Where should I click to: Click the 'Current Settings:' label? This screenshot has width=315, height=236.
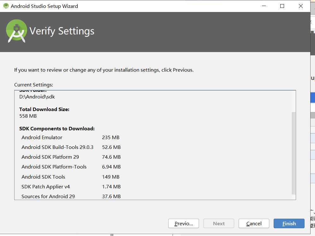[33, 85]
